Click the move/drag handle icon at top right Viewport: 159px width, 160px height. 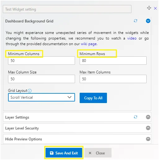(x=149, y=8)
